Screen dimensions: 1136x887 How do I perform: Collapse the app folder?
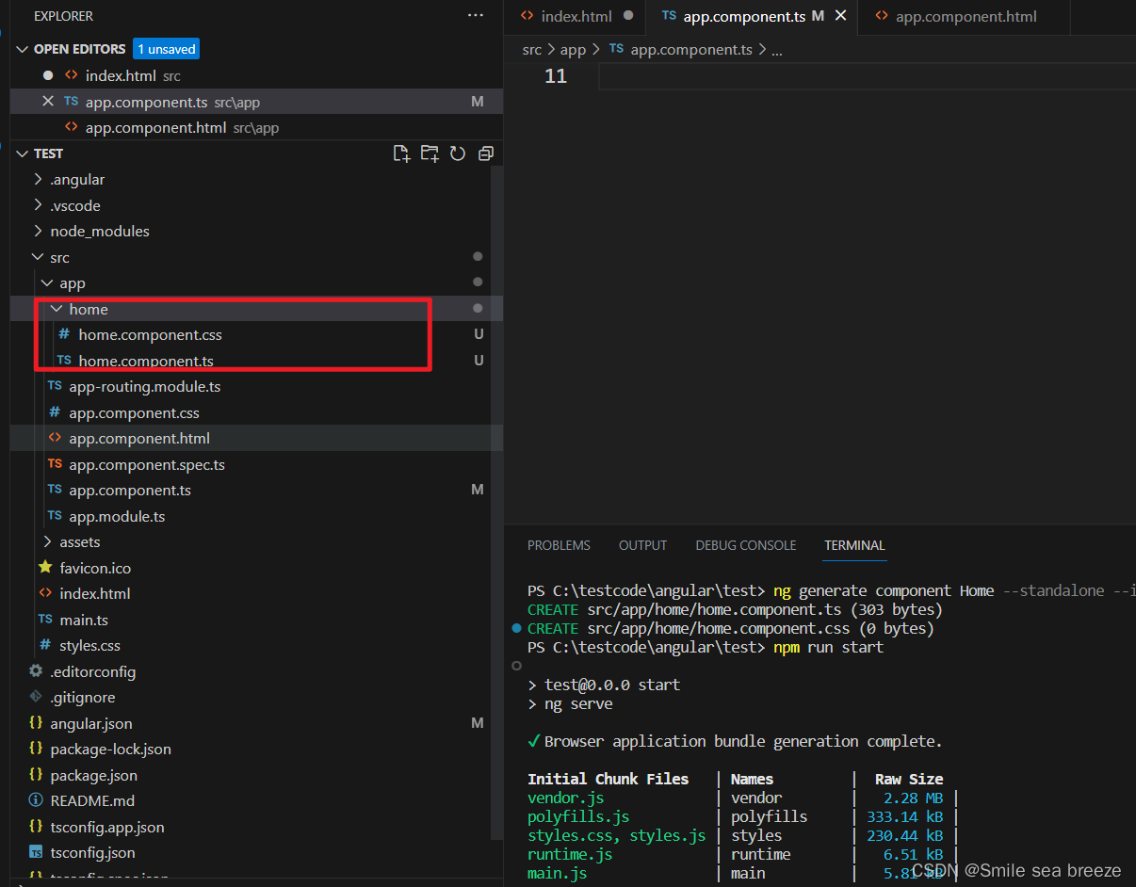47,282
